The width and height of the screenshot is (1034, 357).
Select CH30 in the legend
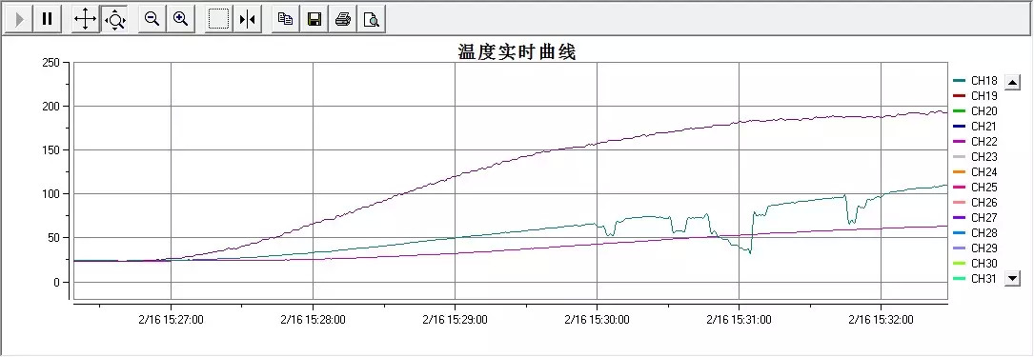point(976,264)
